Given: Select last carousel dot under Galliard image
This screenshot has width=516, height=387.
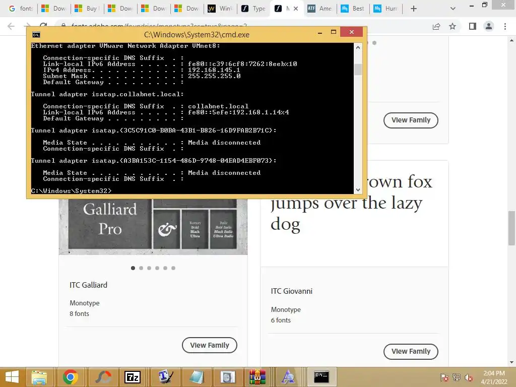Looking at the screenshot, I should [x=173, y=268].
